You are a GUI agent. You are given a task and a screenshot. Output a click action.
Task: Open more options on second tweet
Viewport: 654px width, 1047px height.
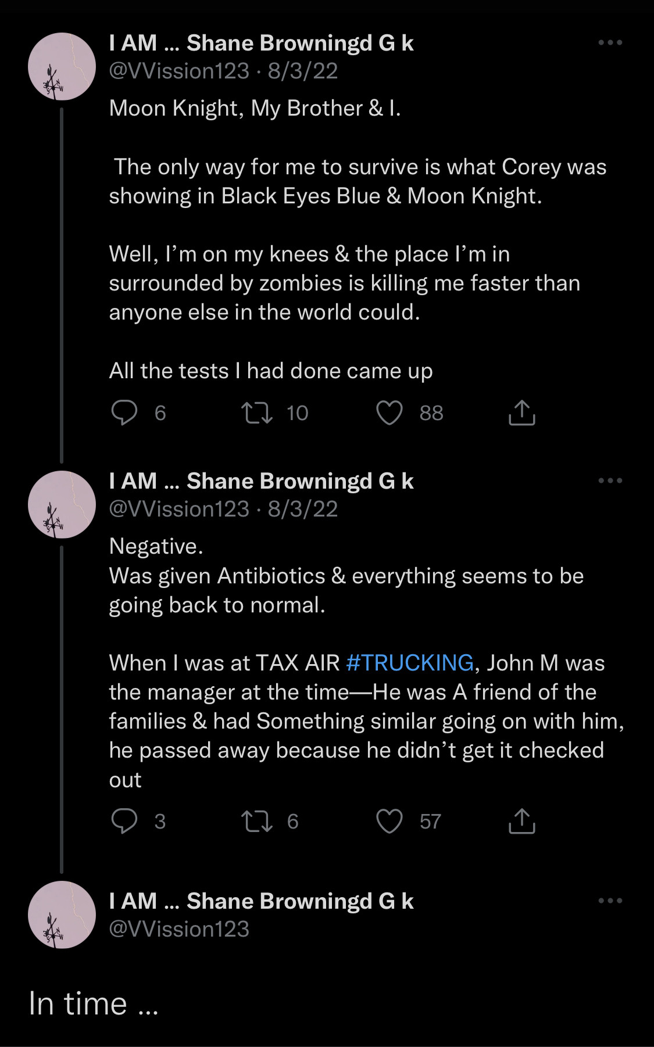click(610, 481)
